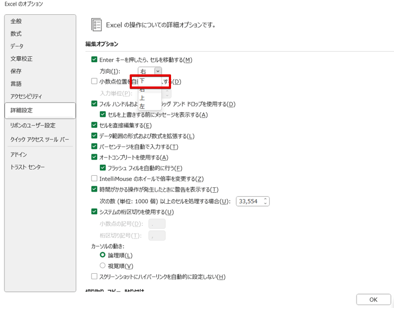Open the 全般 category in sidebar
394x309 pixels.
[17, 21]
